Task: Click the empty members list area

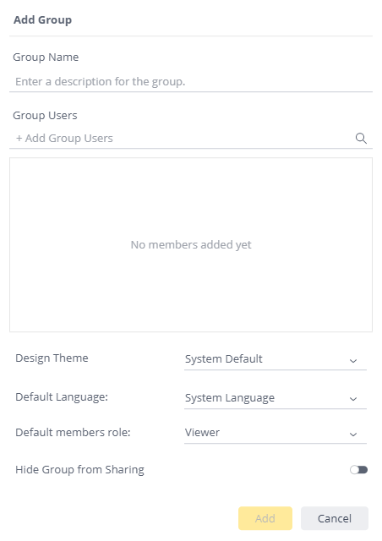Action: [x=191, y=245]
